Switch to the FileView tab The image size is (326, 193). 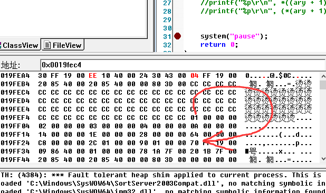63,45
